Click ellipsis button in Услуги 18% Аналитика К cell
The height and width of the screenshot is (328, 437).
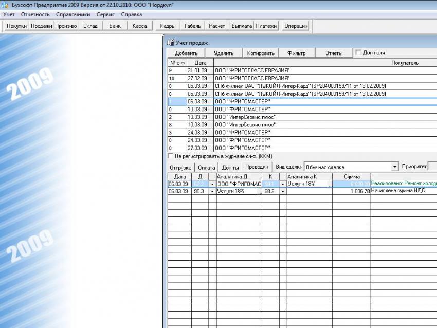click(x=330, y=184)
